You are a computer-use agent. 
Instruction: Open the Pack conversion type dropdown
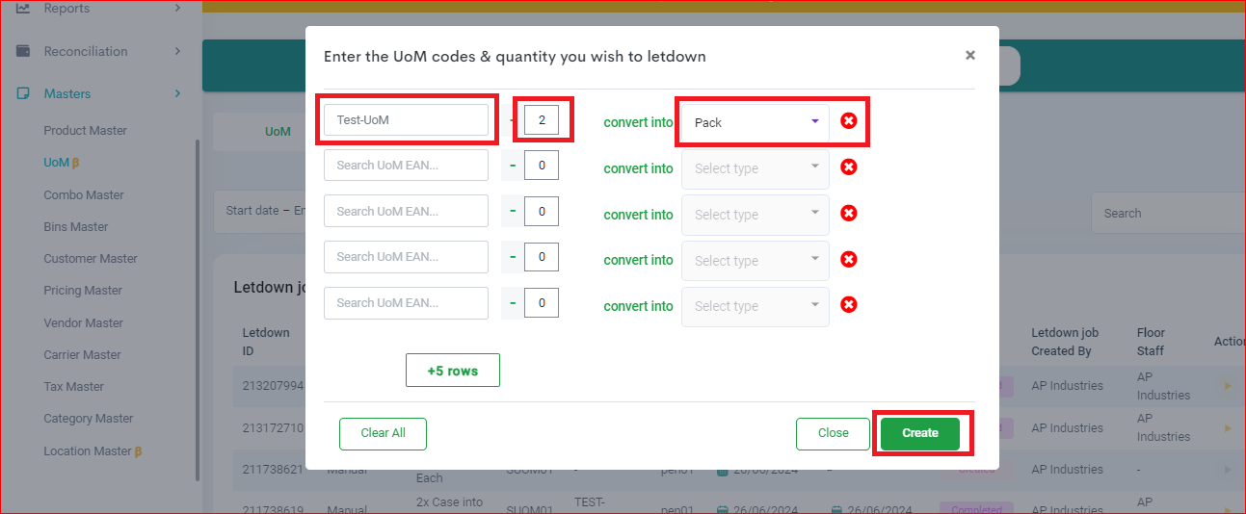click(x=756, y=122)
